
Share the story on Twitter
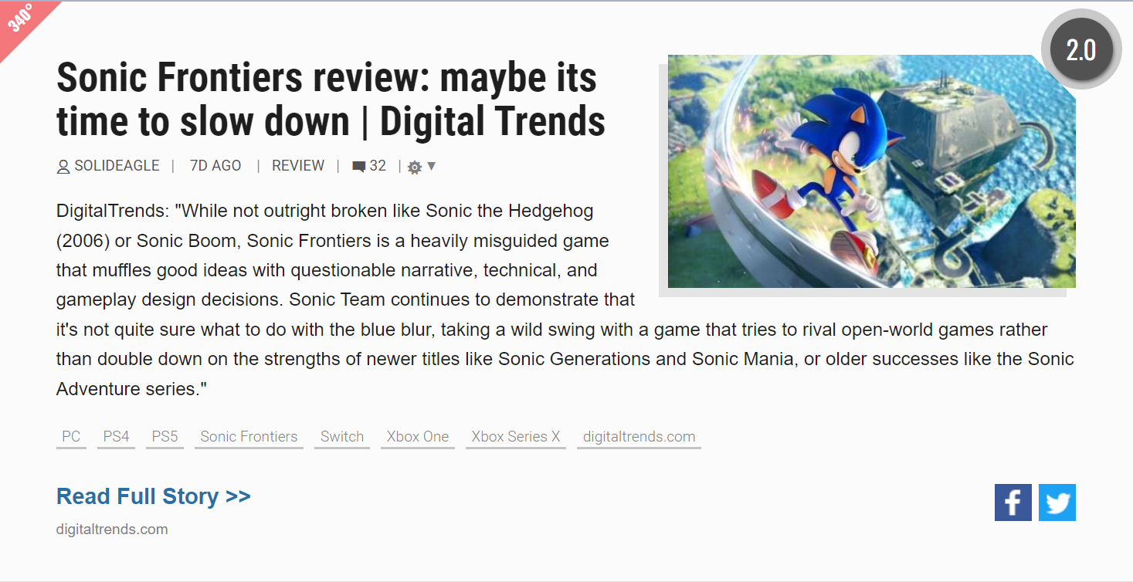tap(1057, 502)
